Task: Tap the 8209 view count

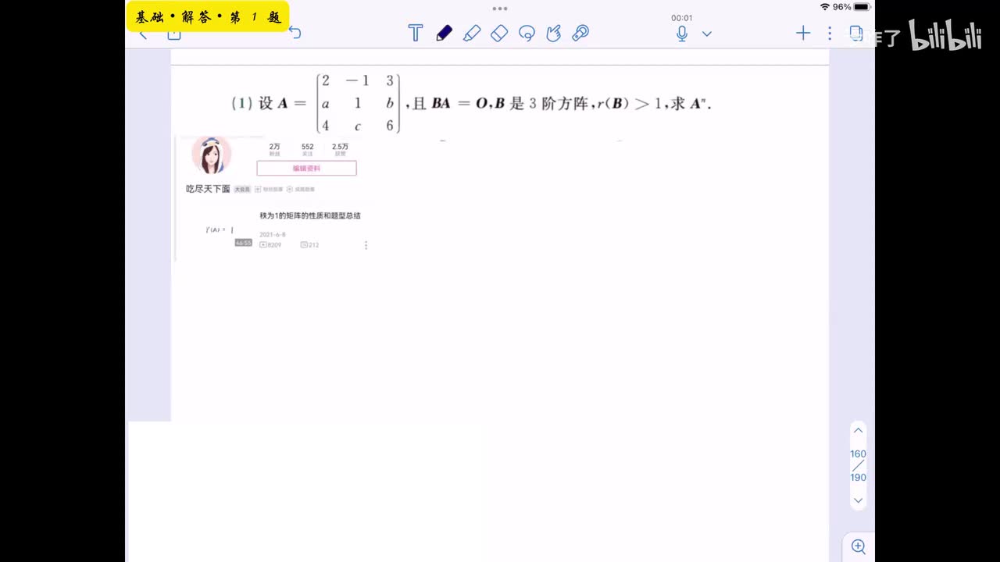Action: point(270,245)
